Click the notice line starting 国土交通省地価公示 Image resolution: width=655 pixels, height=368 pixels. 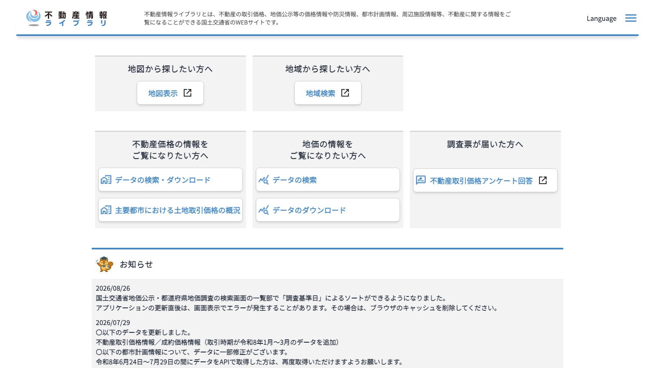272,298
